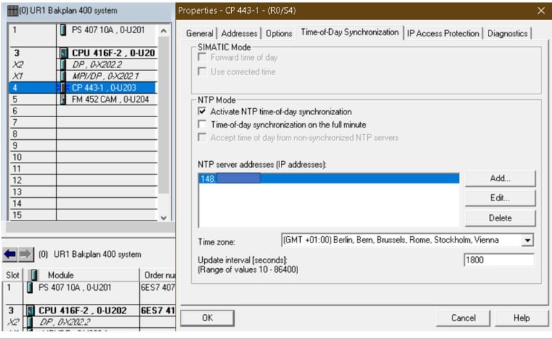Go back with the blue left arrow

10,254
